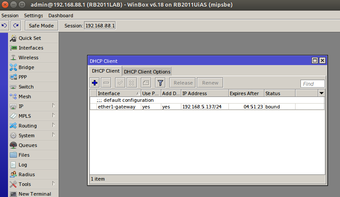
Task: Expand the IP submenu
Action: point(31,106)
